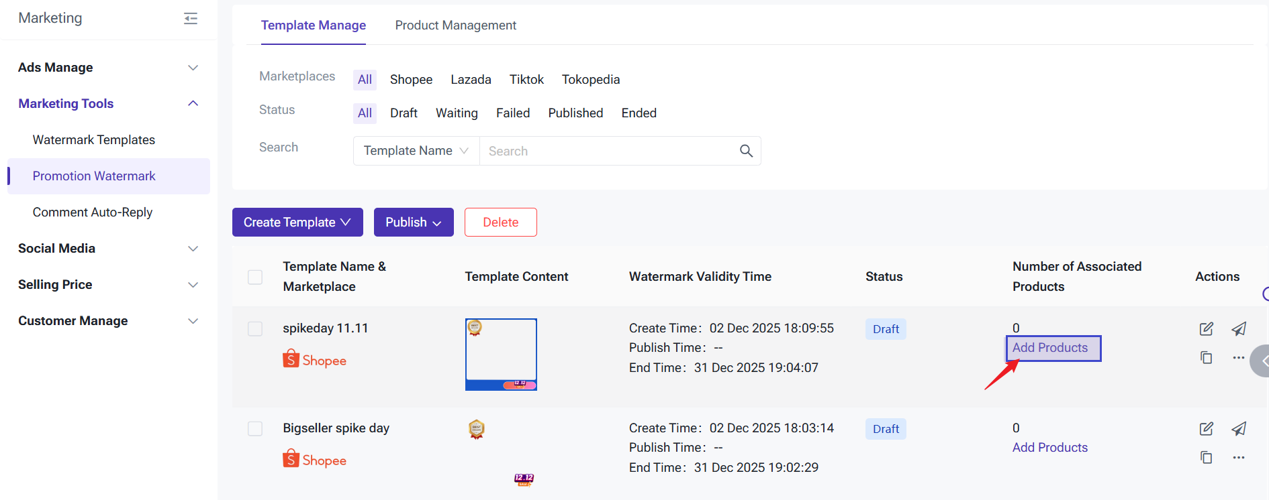Open Watermark Templates in sidebar
This screenshot has height=500, width=1269.
94,140
